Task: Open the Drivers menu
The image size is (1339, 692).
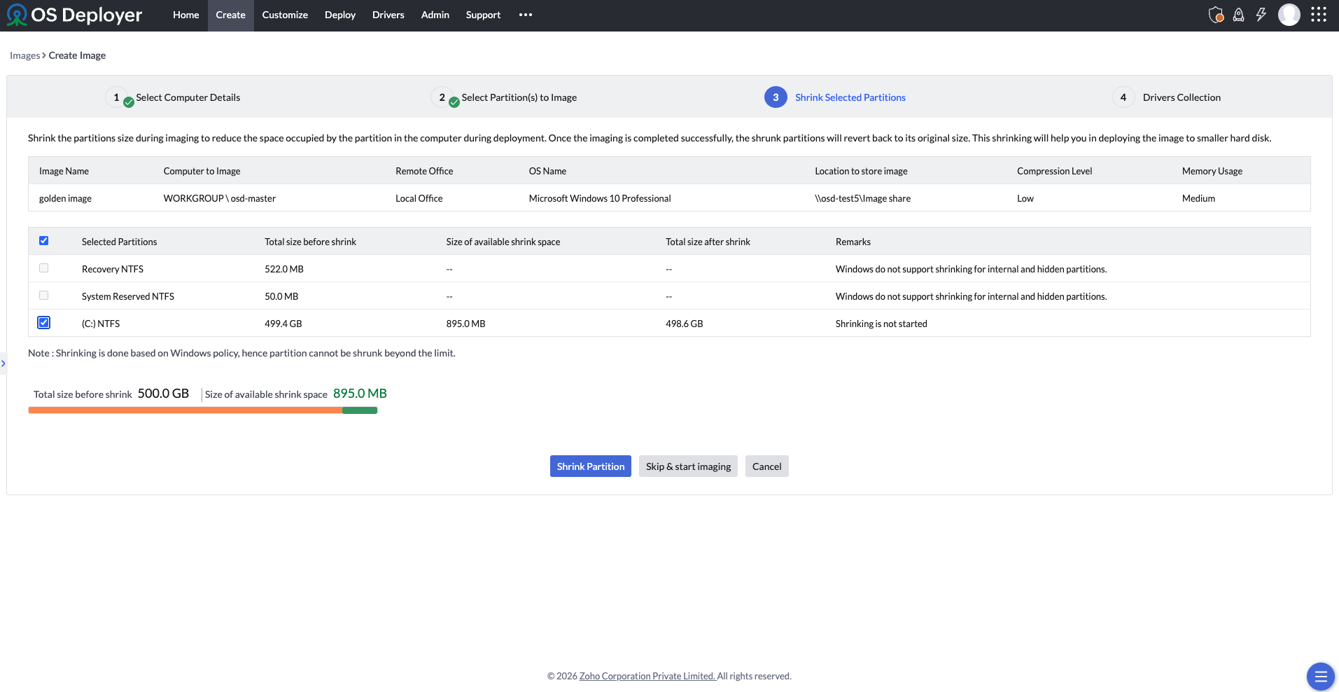Action: (388, 15)
